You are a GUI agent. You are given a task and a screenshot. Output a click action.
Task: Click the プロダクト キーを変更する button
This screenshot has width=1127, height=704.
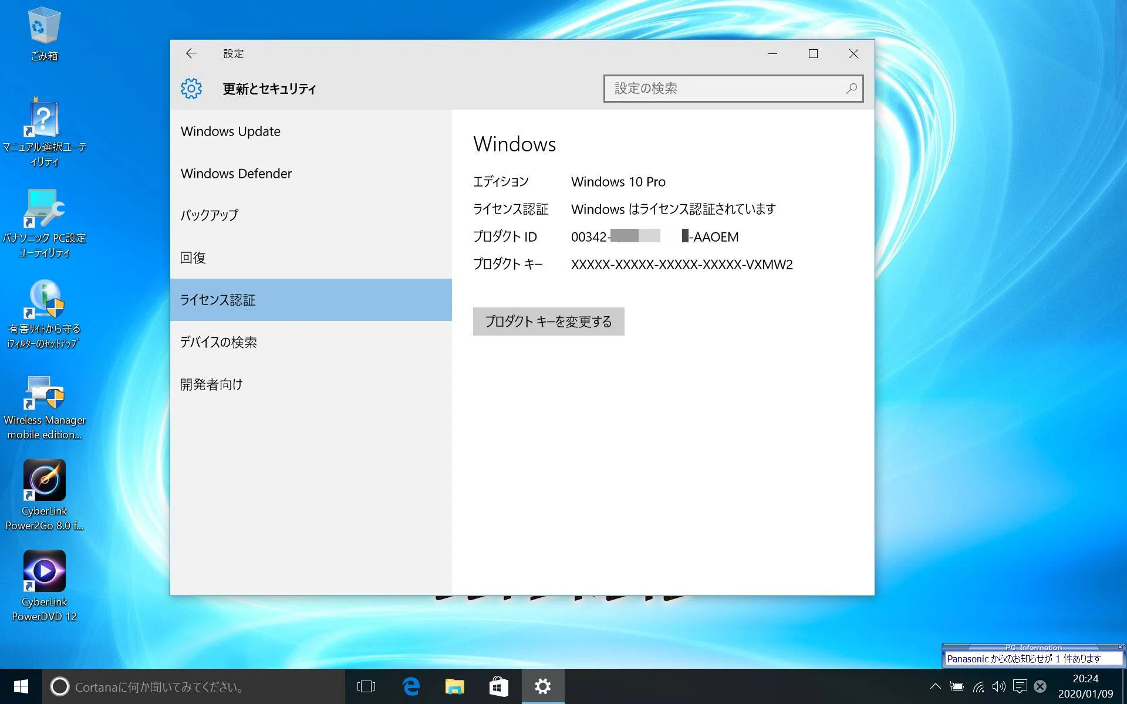point(548,321)
